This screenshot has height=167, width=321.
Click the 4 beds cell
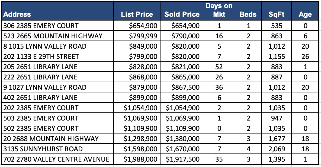click(x=248, y=149)
